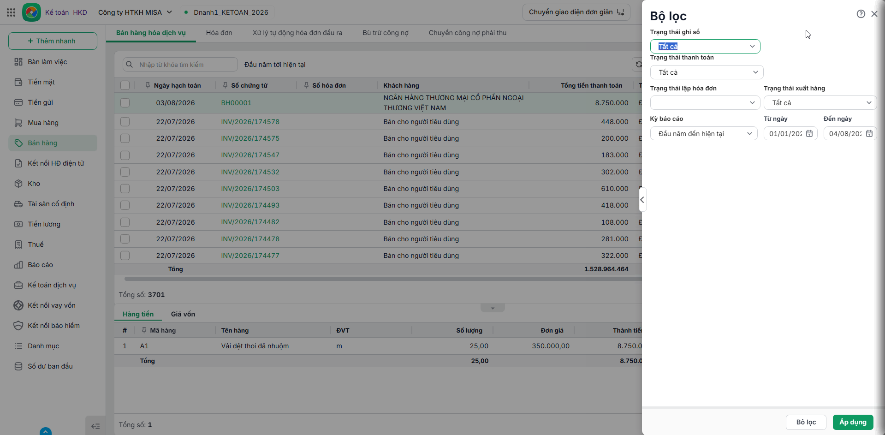Open the Bù trừ công nợ tab

point(386,33)
